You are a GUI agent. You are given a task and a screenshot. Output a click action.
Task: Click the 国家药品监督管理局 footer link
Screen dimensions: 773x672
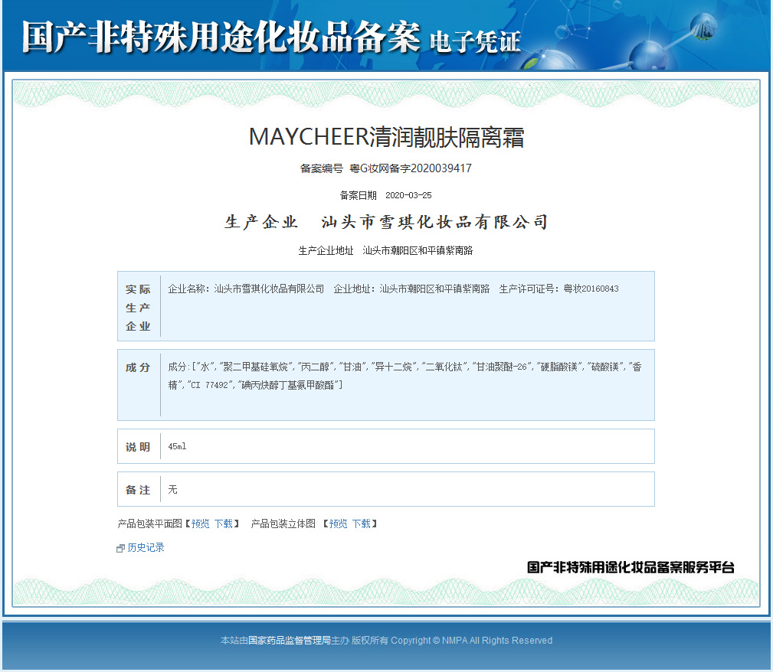(x=290, y=641)
